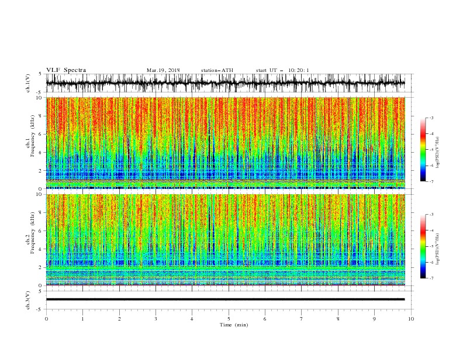Viewport: 463px width, 358px height.
Task: Click the lower spectrogram's color scale bar
Action: tap(423, 246)
